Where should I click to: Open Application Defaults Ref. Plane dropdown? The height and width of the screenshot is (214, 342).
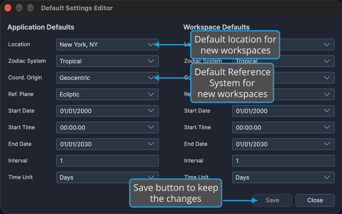(107, 94)
